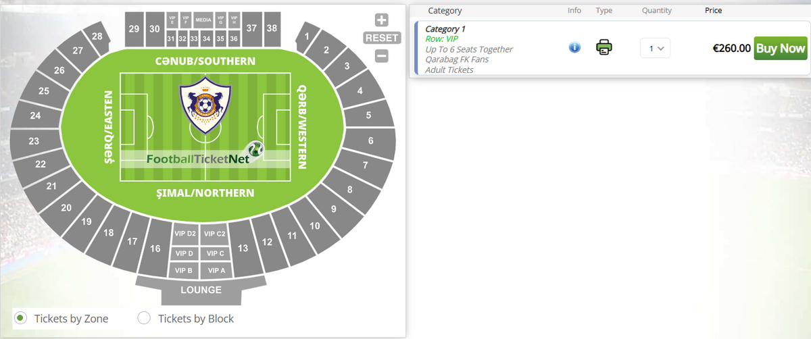Select the MEDIA block on the map
The width and height of the screenshot is (811, 339).
click(203, 20)
